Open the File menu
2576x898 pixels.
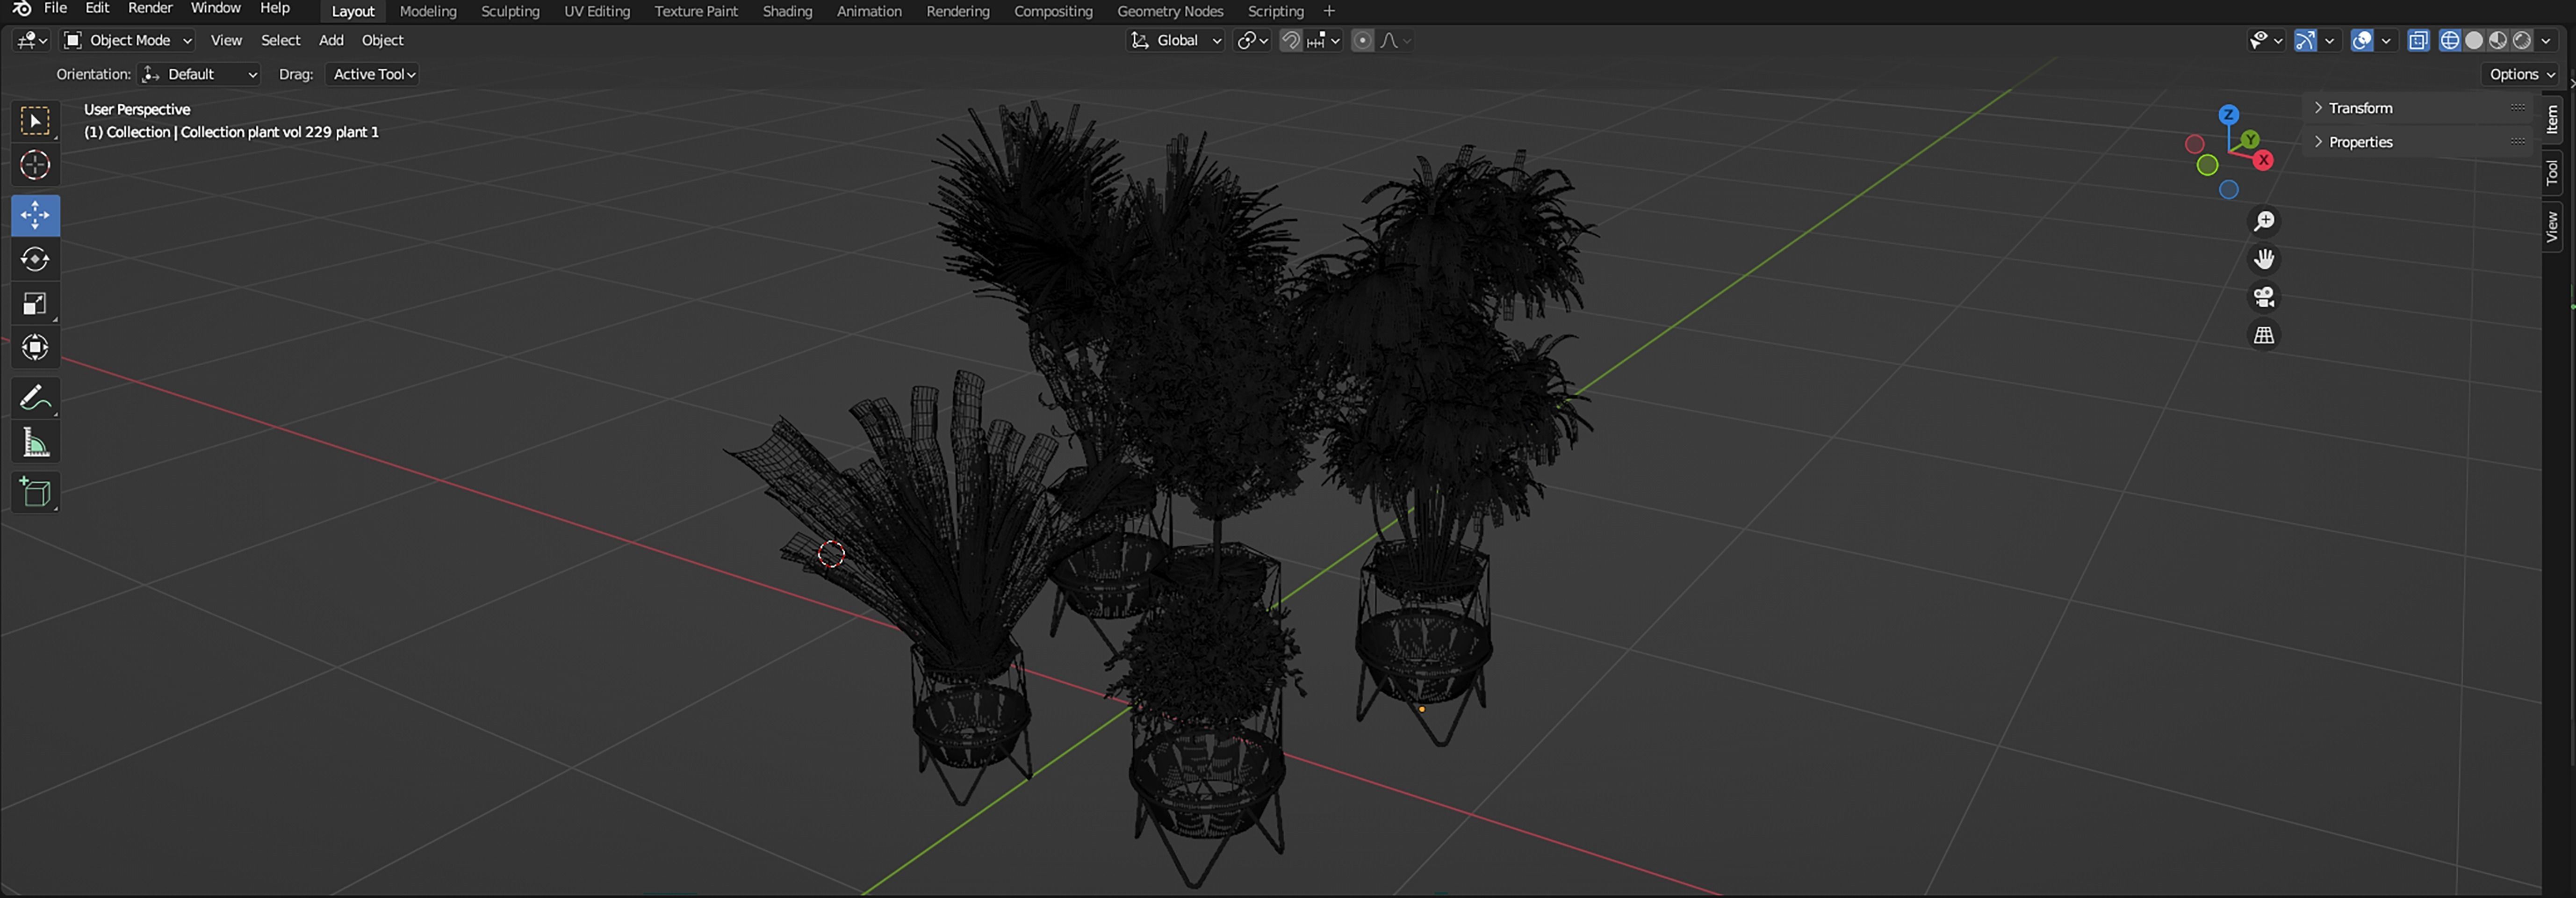56,9
